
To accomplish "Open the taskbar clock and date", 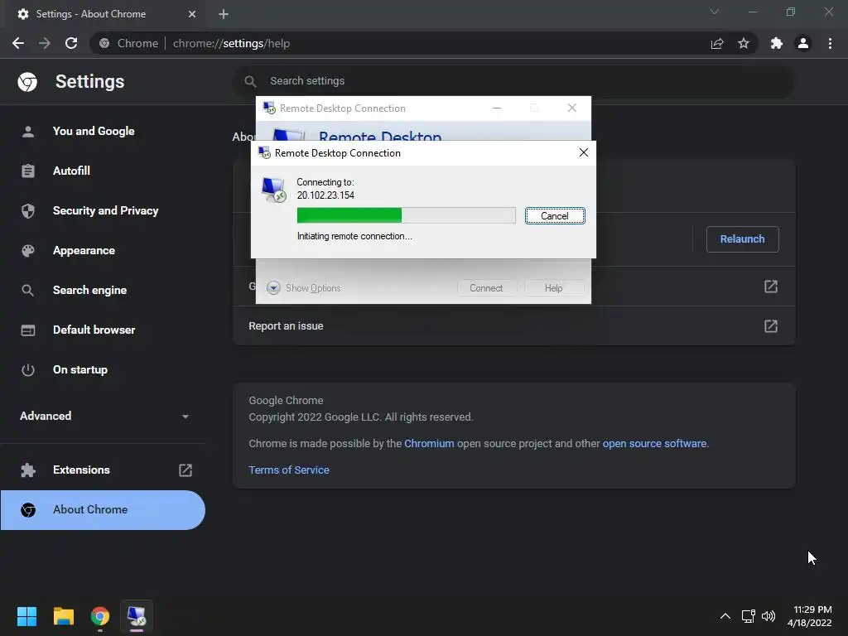I will click(810, 616).
